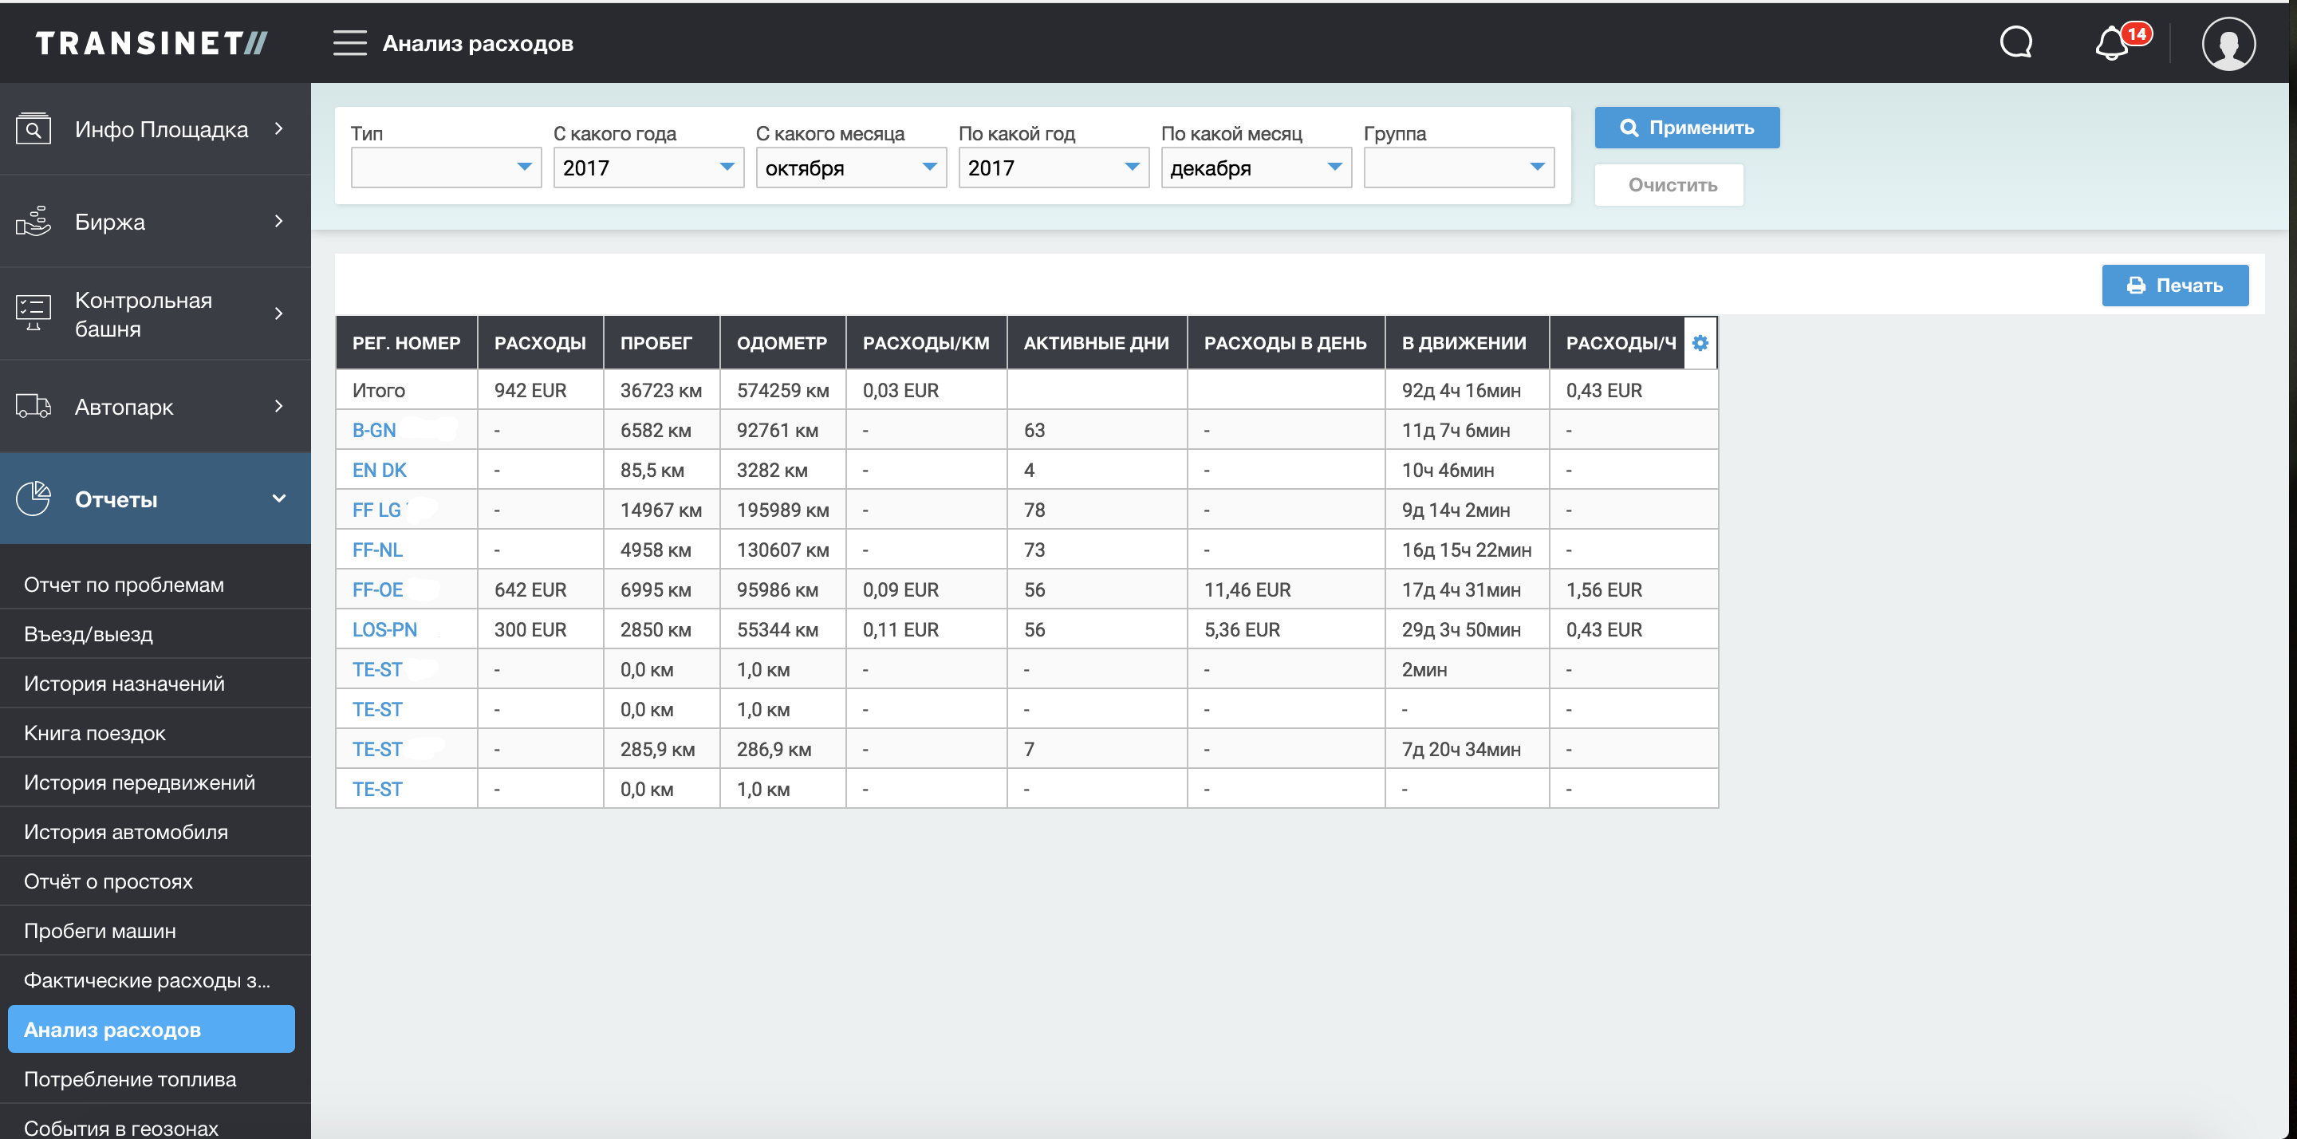Screen dimensions: 2297x1139
Task: Open the chat bubble icon
Action: [2015, 42]
